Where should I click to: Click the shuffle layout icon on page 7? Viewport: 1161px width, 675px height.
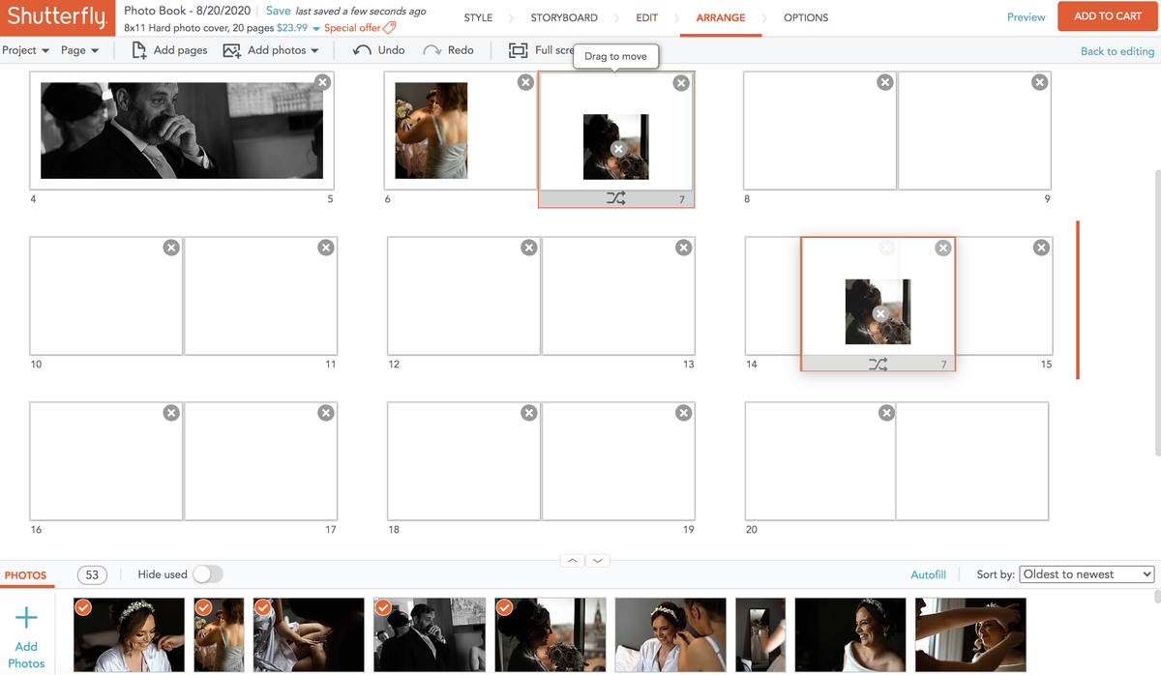pyautogui.click(x=616, y=198)
